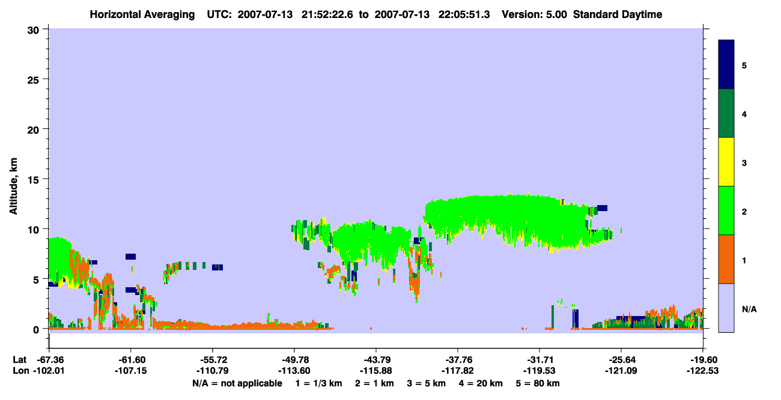Click the longitude value -102.01

(49, 371)
